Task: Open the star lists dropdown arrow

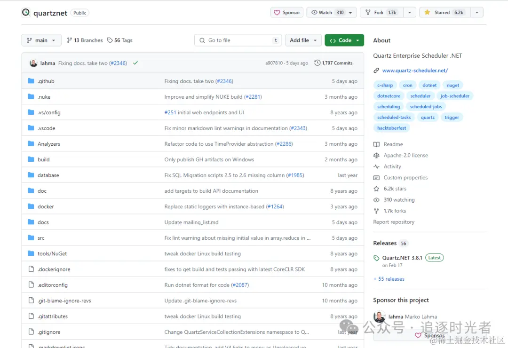Action: point(477,12)
